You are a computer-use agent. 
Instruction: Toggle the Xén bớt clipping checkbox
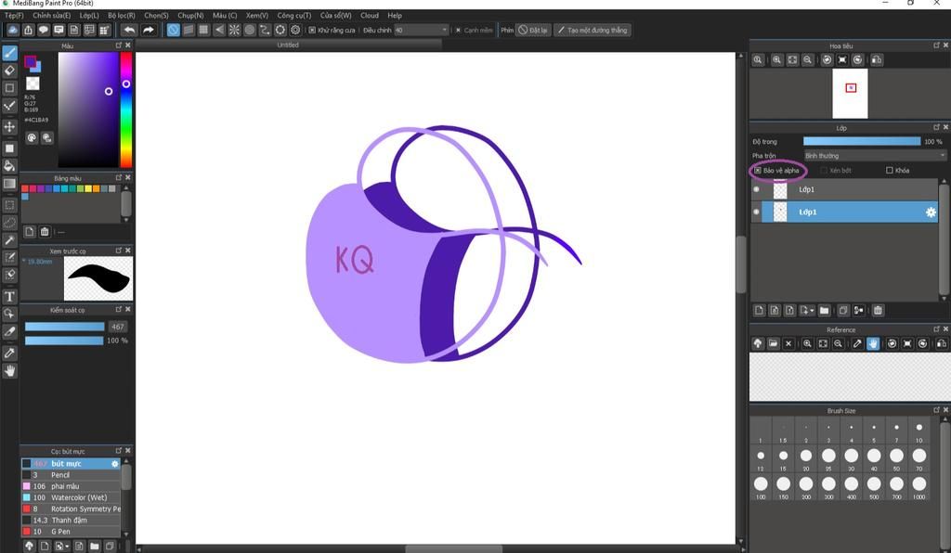[824, 171]
